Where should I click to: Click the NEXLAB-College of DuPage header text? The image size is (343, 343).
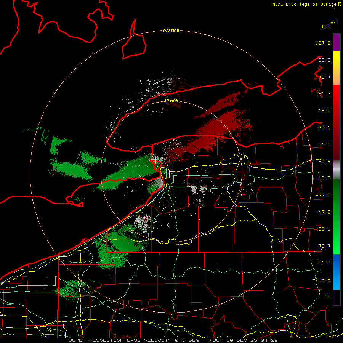click(306, 4)
